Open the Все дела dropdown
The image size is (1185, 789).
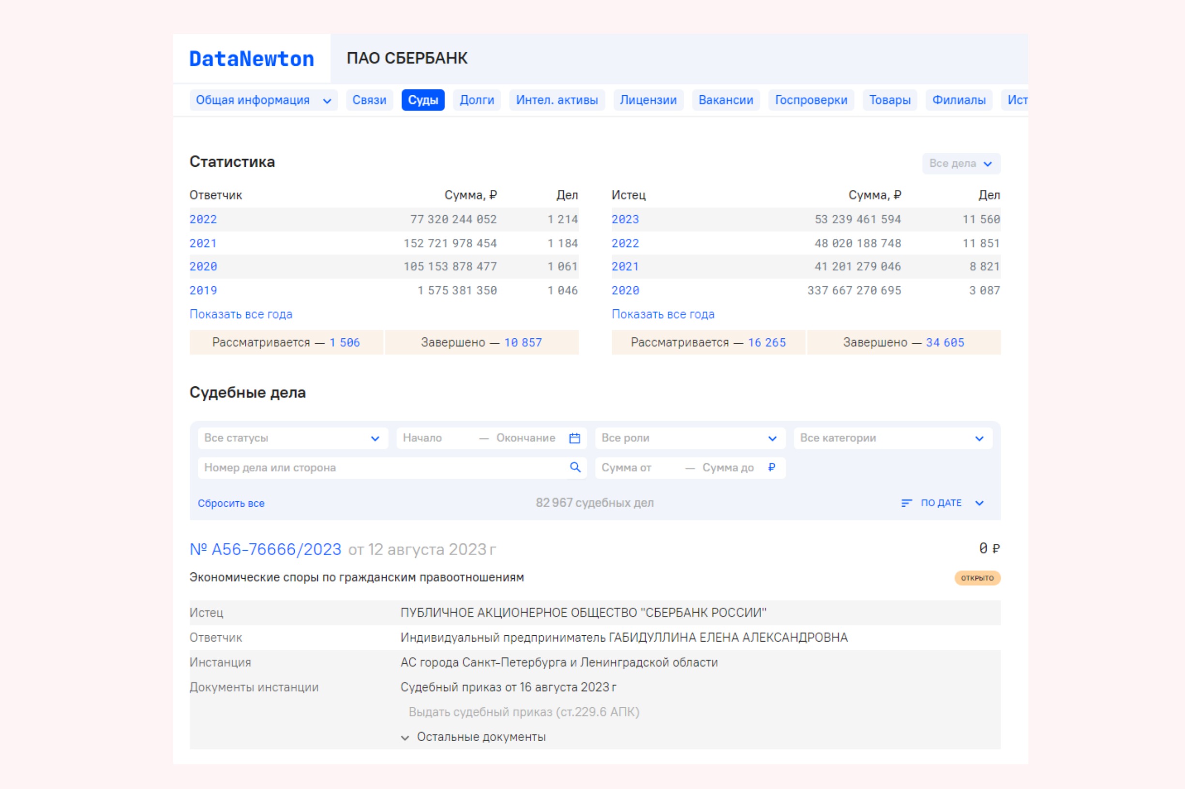tap(960, 163)
